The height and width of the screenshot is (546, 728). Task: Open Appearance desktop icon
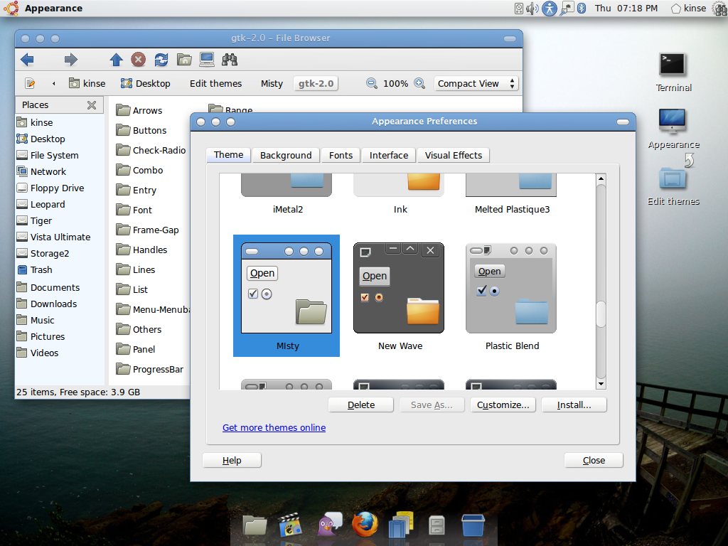673,129
